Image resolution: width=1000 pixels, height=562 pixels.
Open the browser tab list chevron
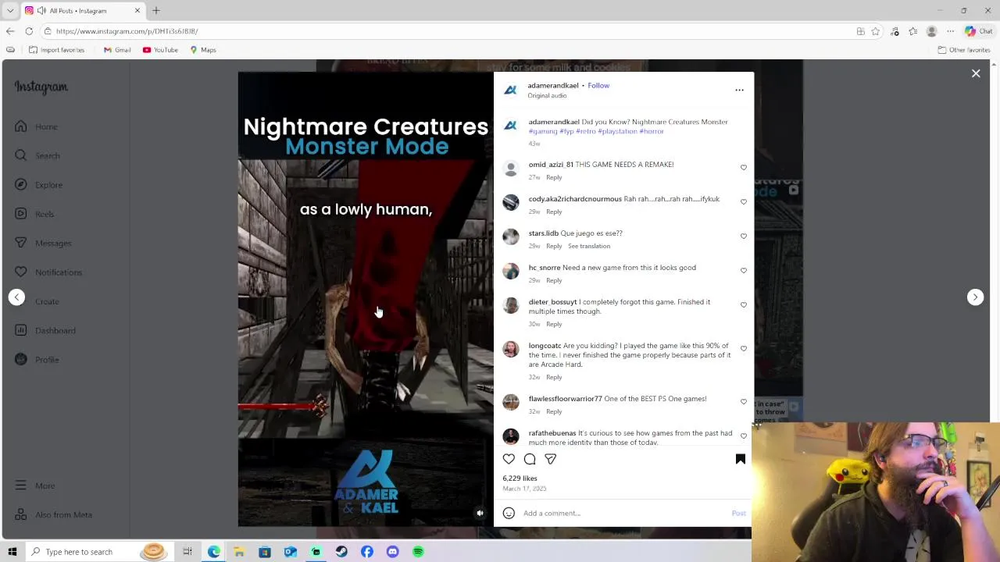point(10,11)
